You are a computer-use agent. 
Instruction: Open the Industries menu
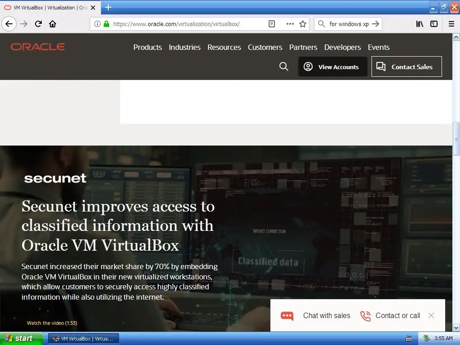185,47
